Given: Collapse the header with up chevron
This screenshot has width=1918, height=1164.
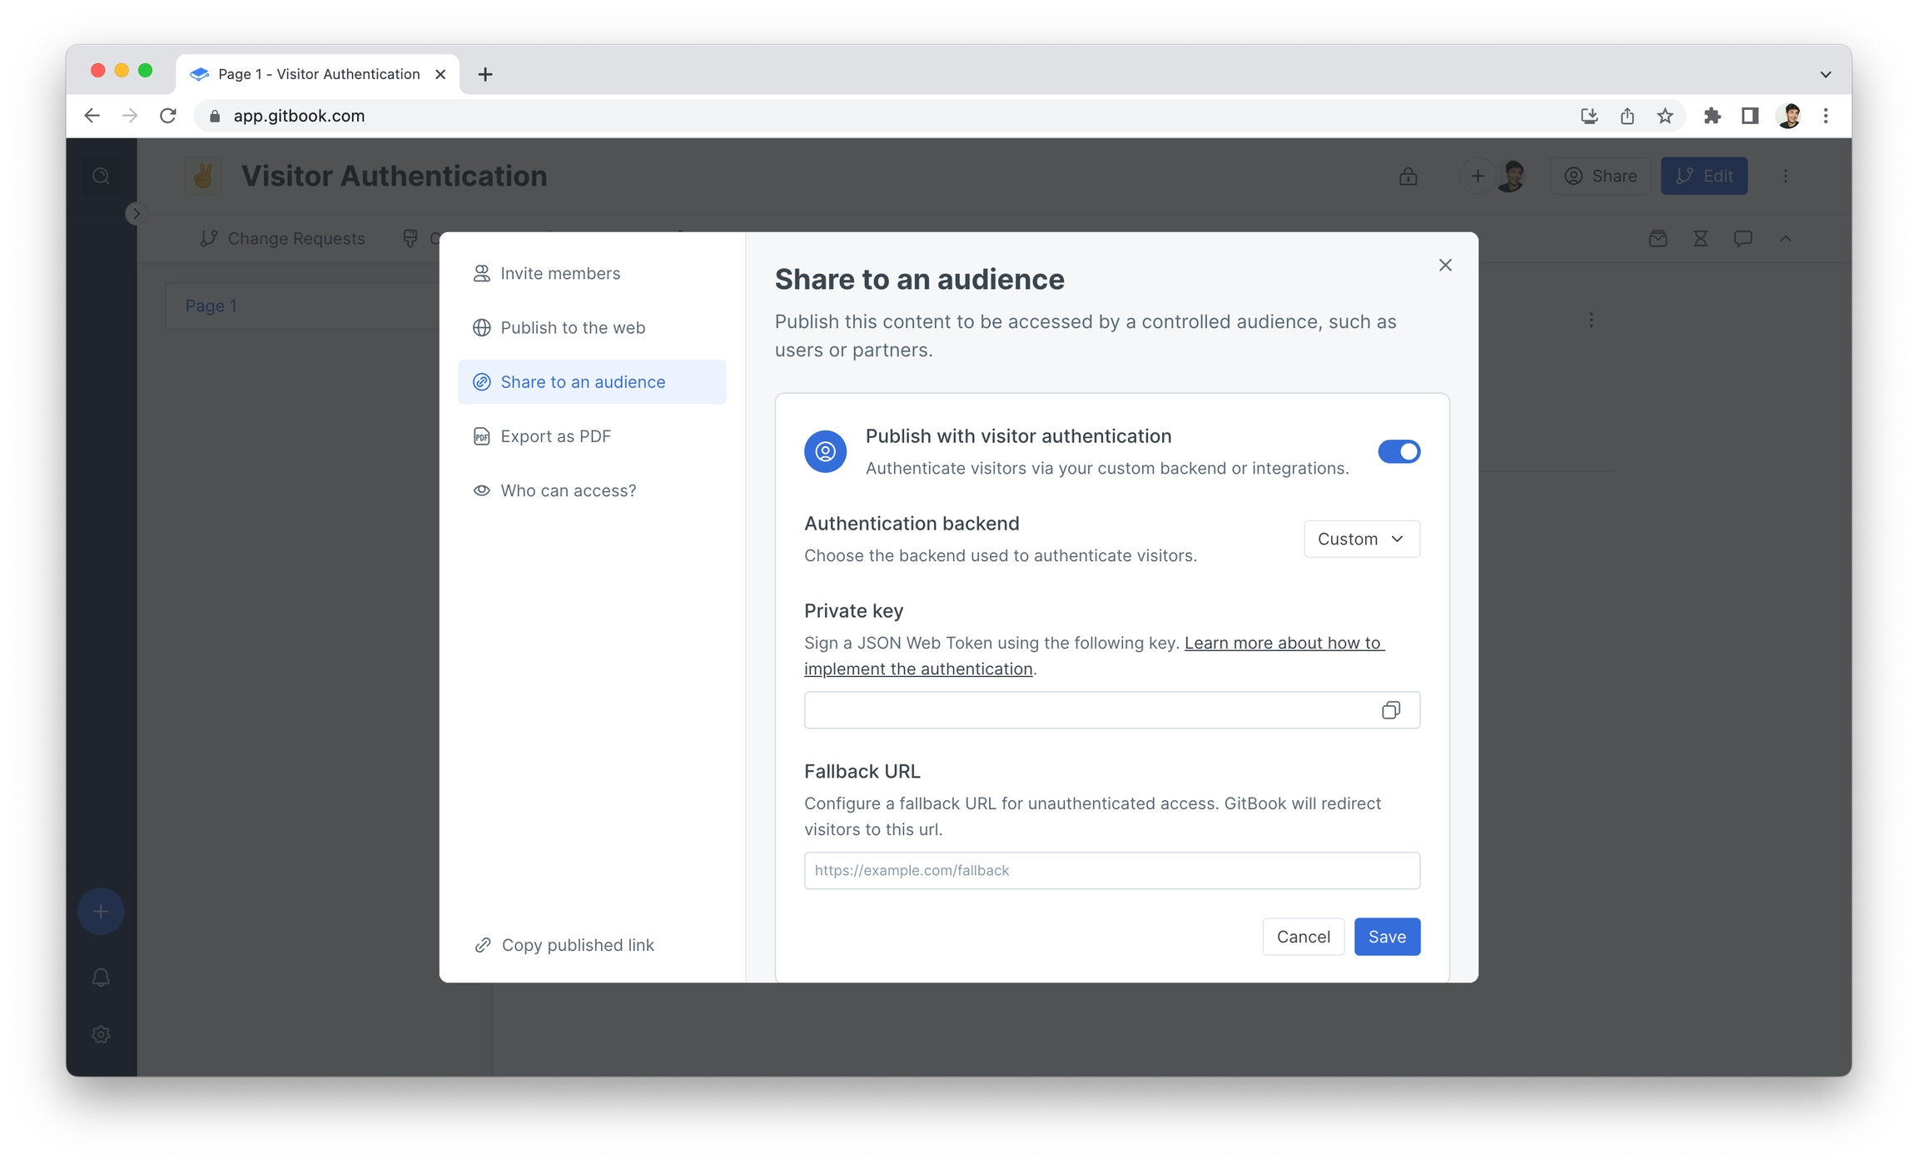Looking at the screenshot, I should tap(1785, 239).
